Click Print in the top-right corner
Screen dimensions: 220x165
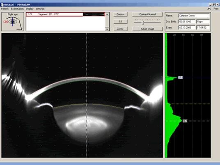pos(216,9)
